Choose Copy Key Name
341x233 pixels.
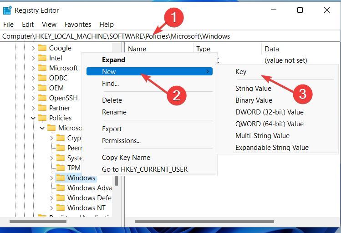[x=149, y=158]
